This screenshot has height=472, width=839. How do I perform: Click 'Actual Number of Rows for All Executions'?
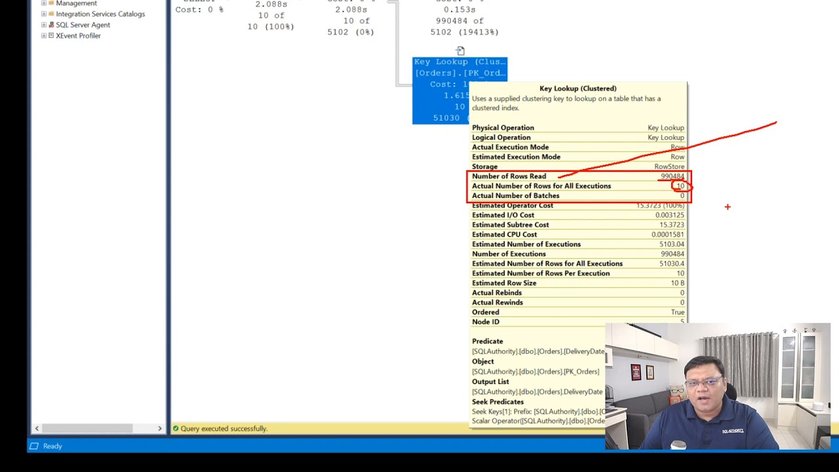tap(541, 186)
